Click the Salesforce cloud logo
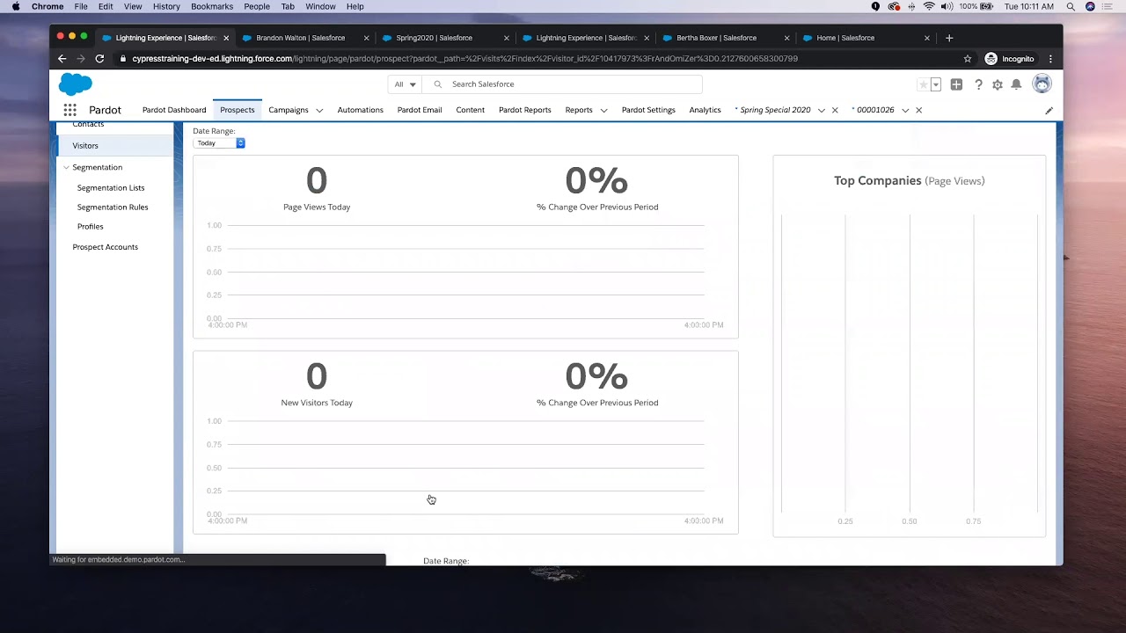Viewport: 1126px width, 633px height. point(75,84)
